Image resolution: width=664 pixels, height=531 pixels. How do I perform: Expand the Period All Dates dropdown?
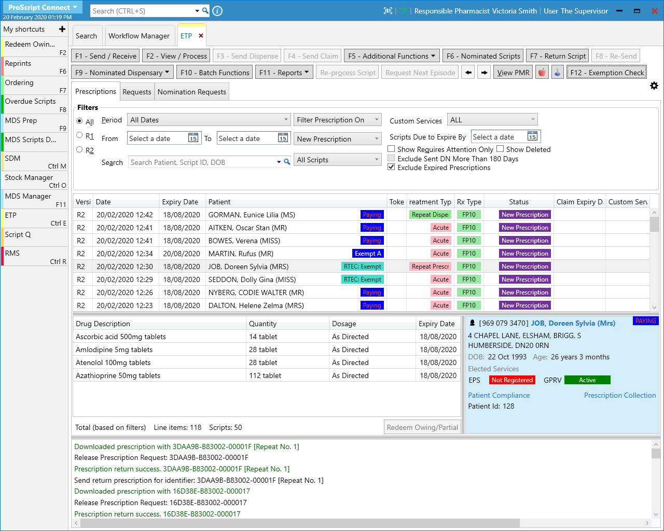click(x=209, y=120)
